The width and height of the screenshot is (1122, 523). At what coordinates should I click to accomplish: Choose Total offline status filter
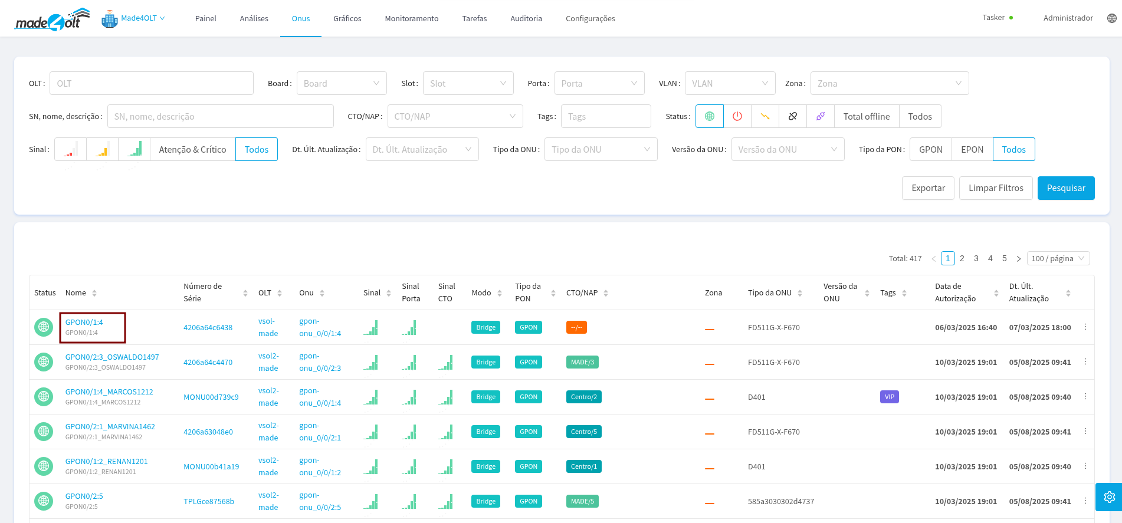click(x=866, y=116)
